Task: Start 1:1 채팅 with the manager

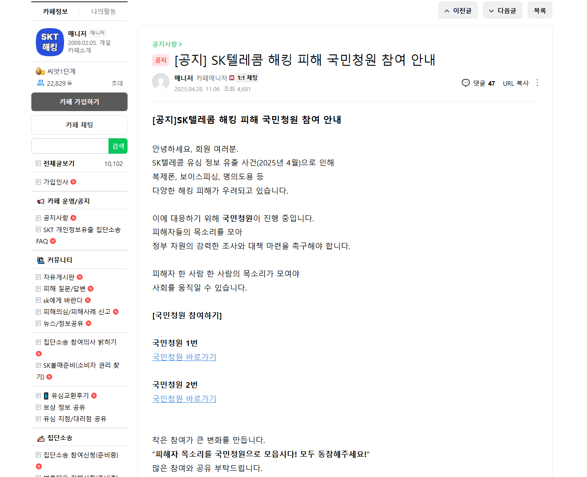Action: (x=247, y=78)
